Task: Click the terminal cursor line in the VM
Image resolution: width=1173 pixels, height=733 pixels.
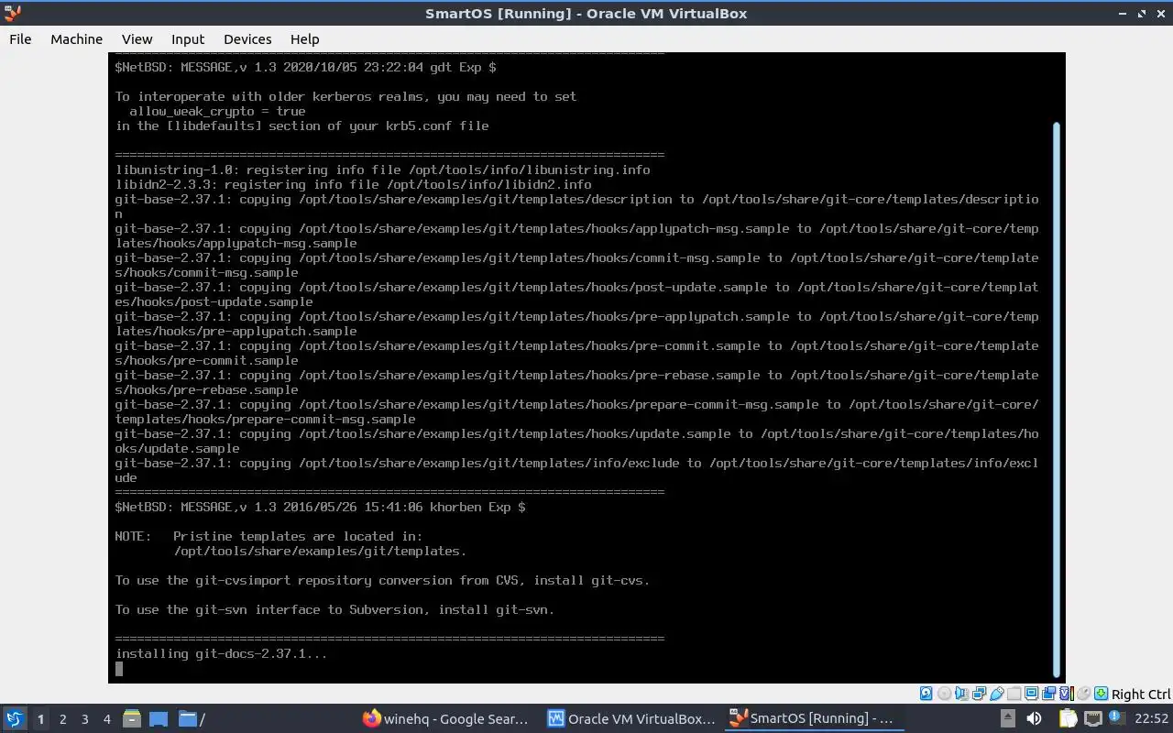Action: [x=119, y=669]
